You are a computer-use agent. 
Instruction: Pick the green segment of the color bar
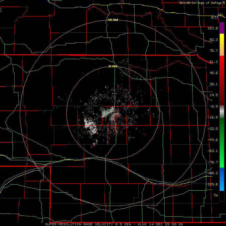pos(222,143)
